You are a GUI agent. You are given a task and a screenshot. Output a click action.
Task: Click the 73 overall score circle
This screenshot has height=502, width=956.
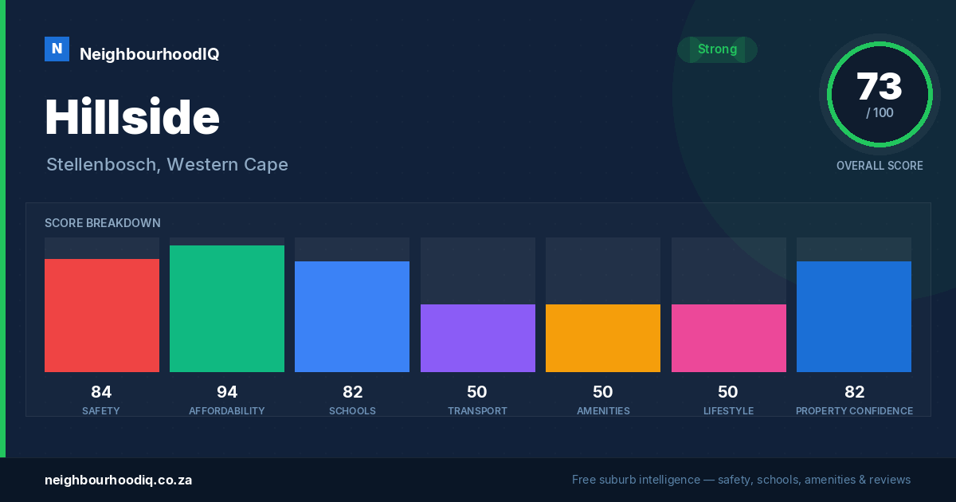point(880,95)
